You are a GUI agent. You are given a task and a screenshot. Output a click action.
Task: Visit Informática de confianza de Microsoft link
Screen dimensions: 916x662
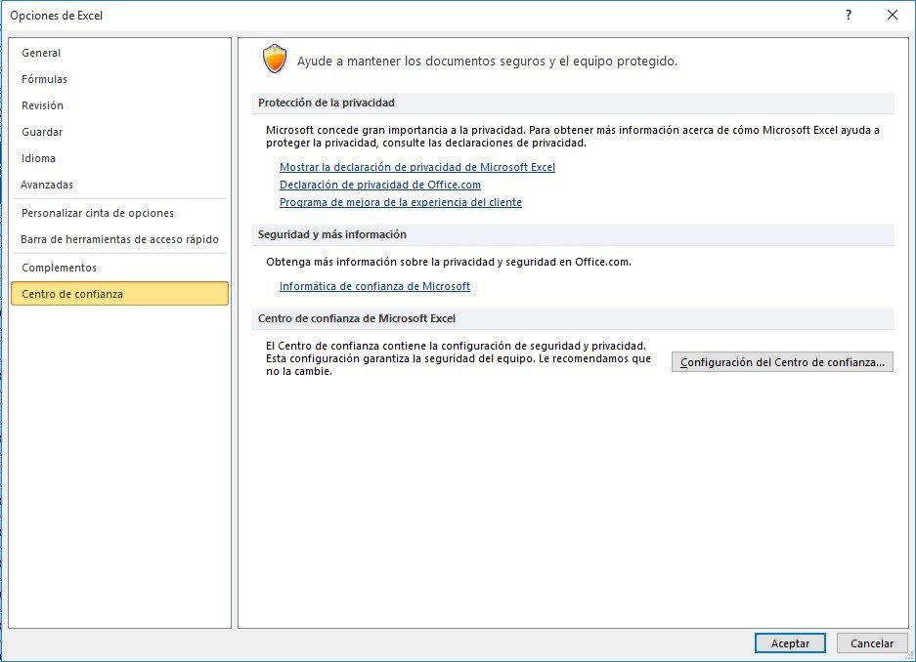[x=374, y=286]
